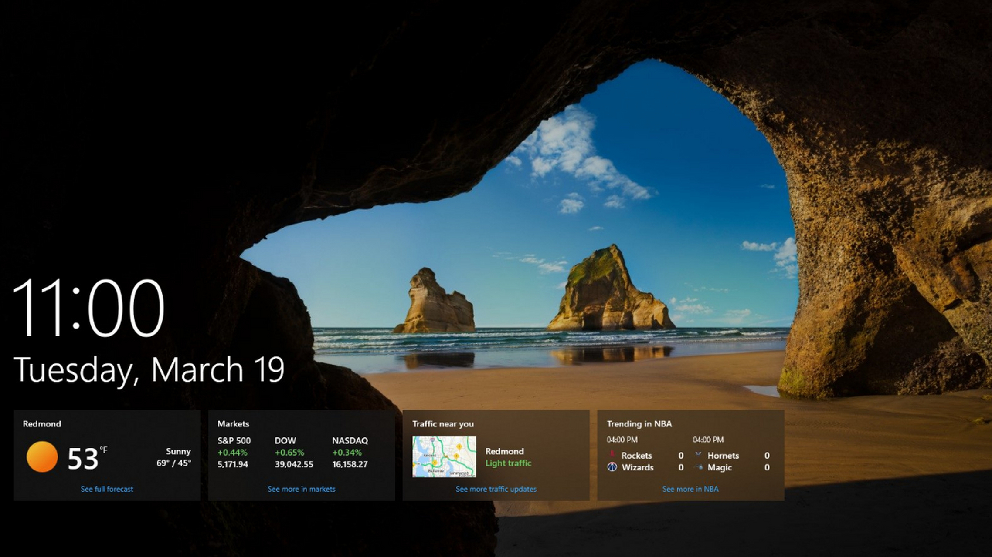Viewport: 992px width, 557px height.
Task: Click the 16,158.27 index value
Action: click(x=350, y=464)
